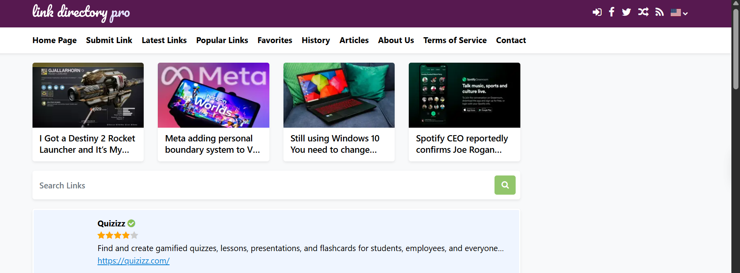Open the Quizizz listing title
Image resolution: width=740 pixels, height=273 pixels.
pos(111,224)
